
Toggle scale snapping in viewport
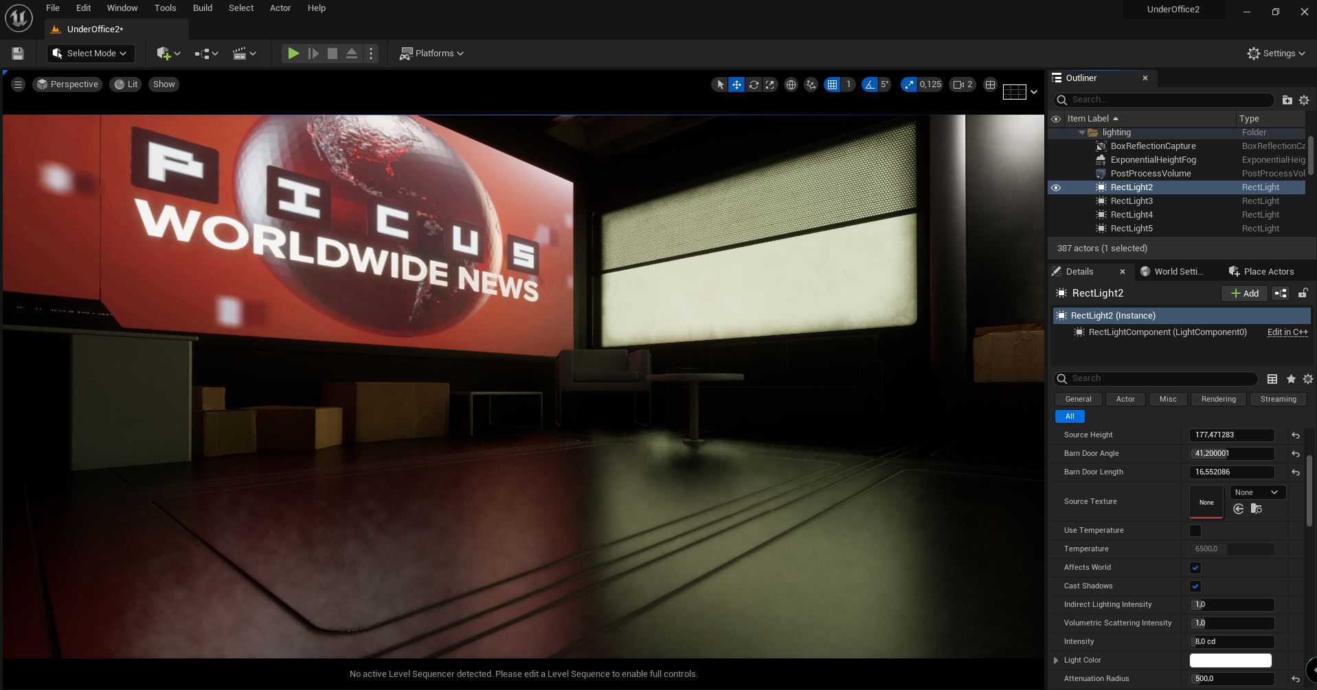click(x=909, y=84)
